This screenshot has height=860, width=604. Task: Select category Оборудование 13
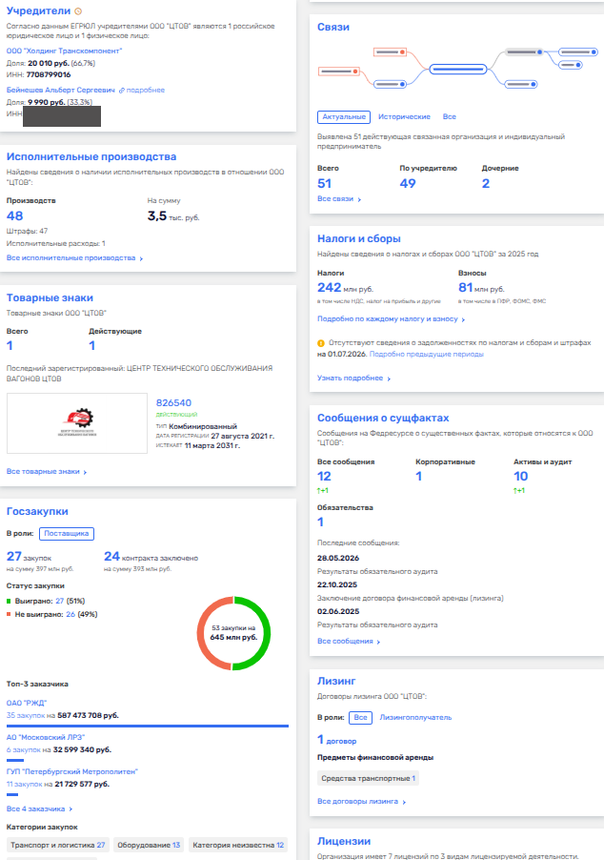(x=149, y=845)
